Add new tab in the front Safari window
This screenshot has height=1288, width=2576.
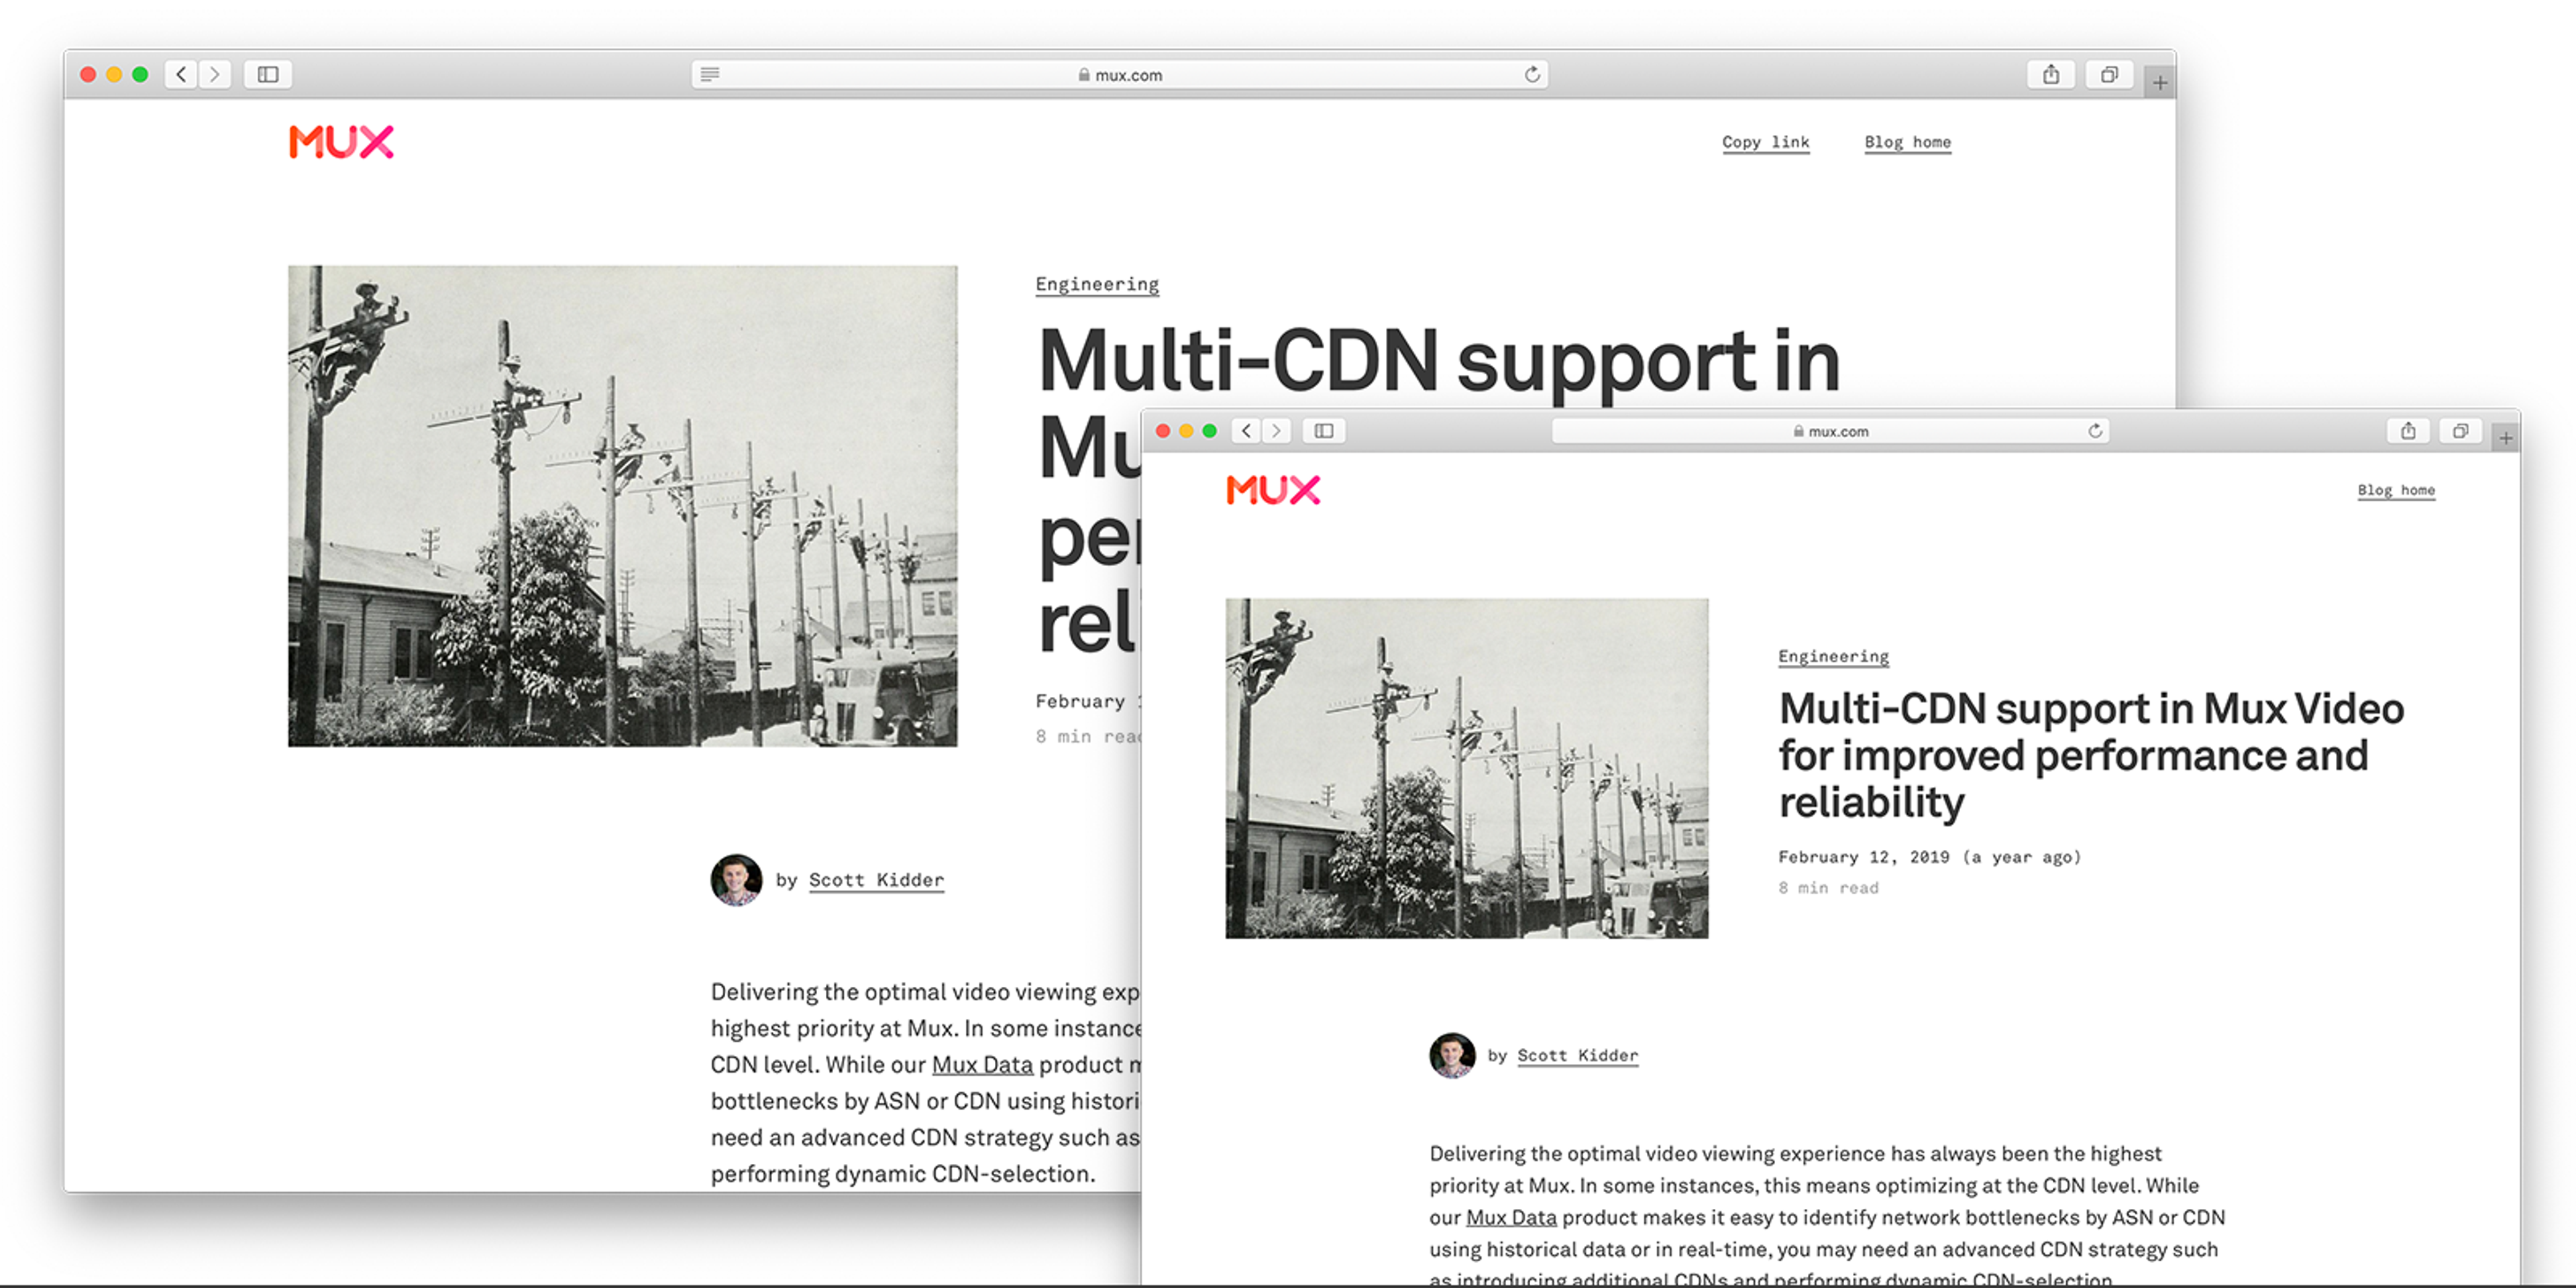pos(2506,438)
